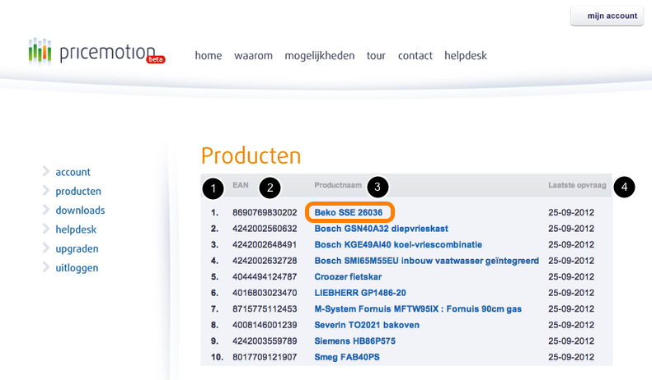Click the chevron beside sidebar helpdesk
This screenshot has width=652, height=380.
click(x=45, y=228)
